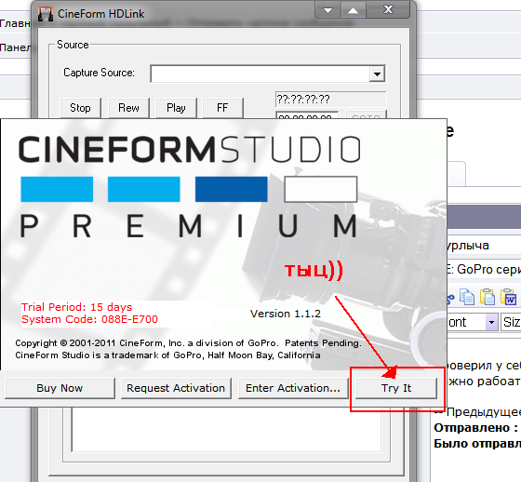Click the System Code: 088E-E700 text

(x=89, y=319)
